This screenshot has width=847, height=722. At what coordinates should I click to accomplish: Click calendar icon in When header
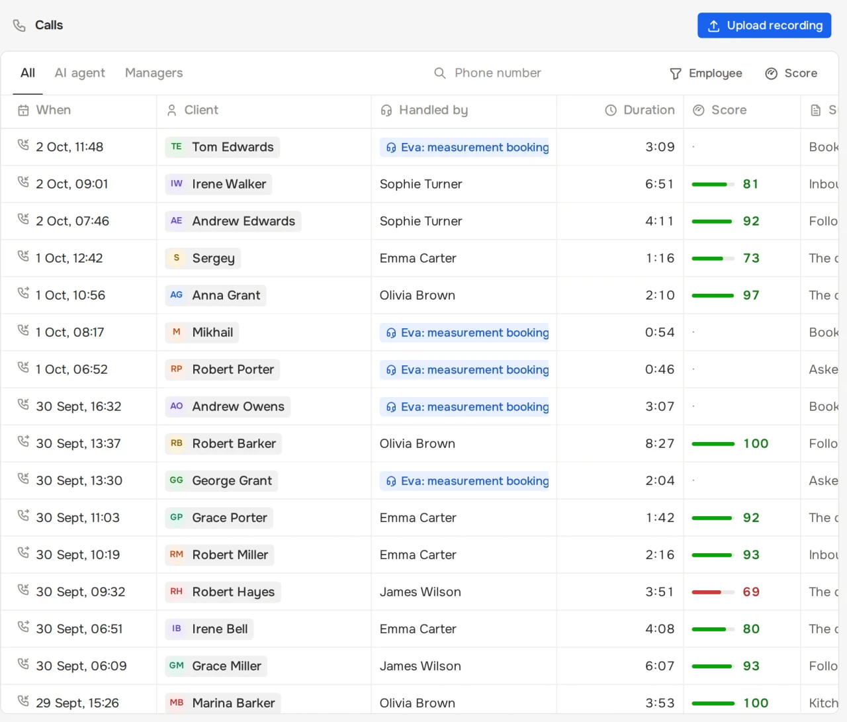pyautogui.click(x=23, y=111)
